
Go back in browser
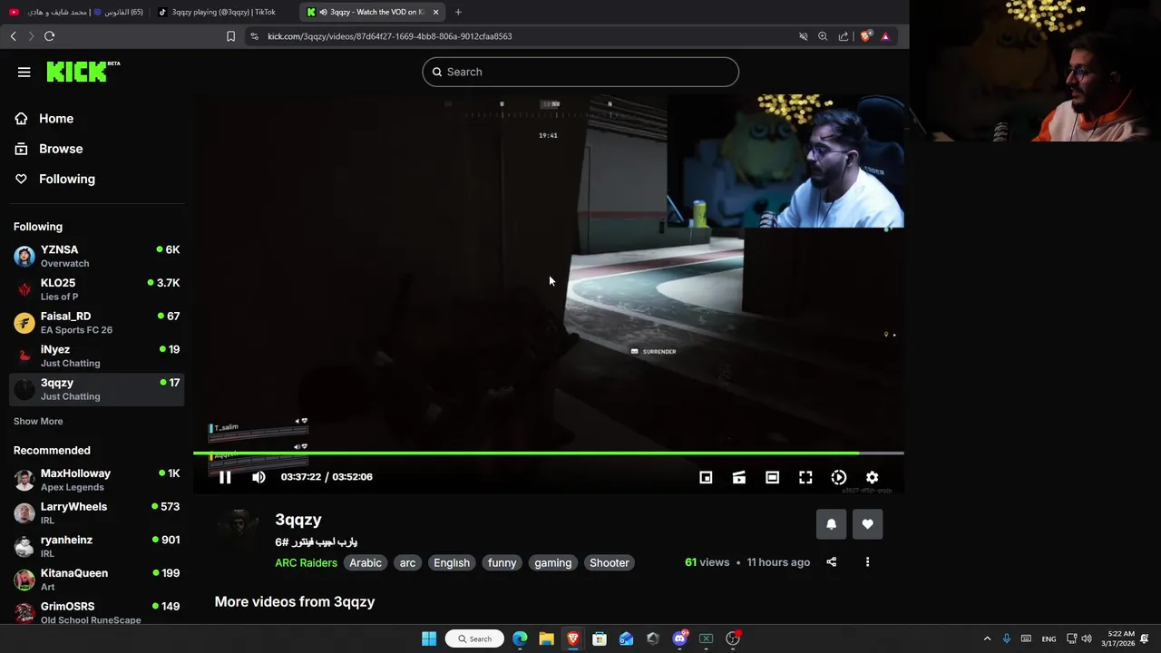point(13,36)
